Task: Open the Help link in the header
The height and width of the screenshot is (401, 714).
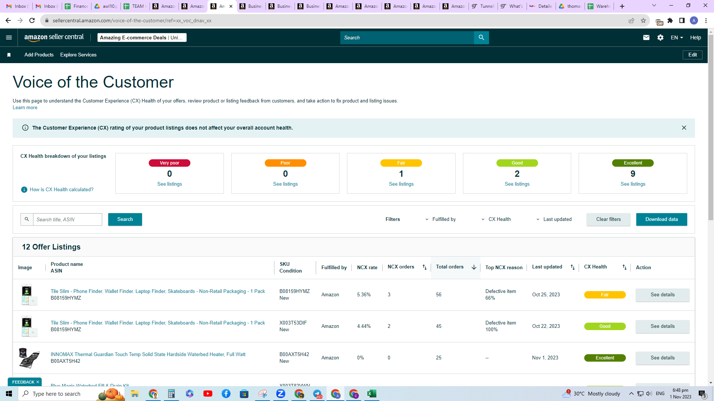Action: 695,38
